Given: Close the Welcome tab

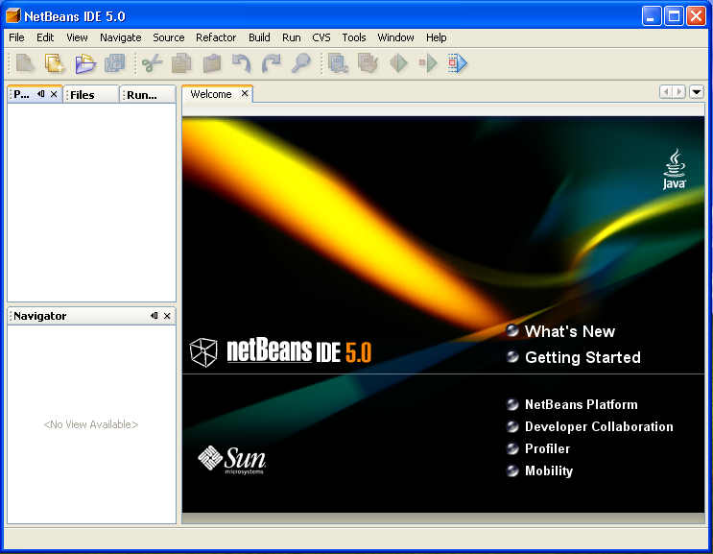Looking at the screenshot, I should pyautogui.click(x=245, y=93).
